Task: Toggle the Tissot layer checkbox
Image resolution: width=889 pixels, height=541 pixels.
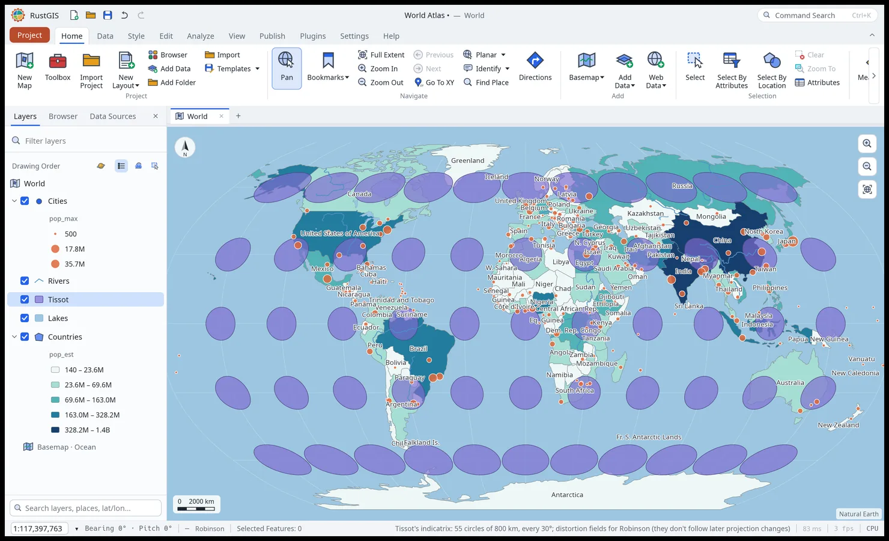Action: 25,299
